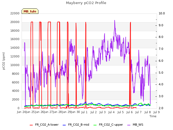
Task: Click the 8000 tick on left axis
Action: coord(16,74)
